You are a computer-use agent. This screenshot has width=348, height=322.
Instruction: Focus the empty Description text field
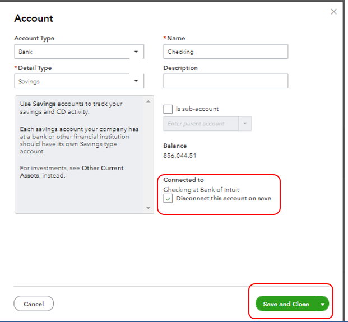click(x=225, y=81)
